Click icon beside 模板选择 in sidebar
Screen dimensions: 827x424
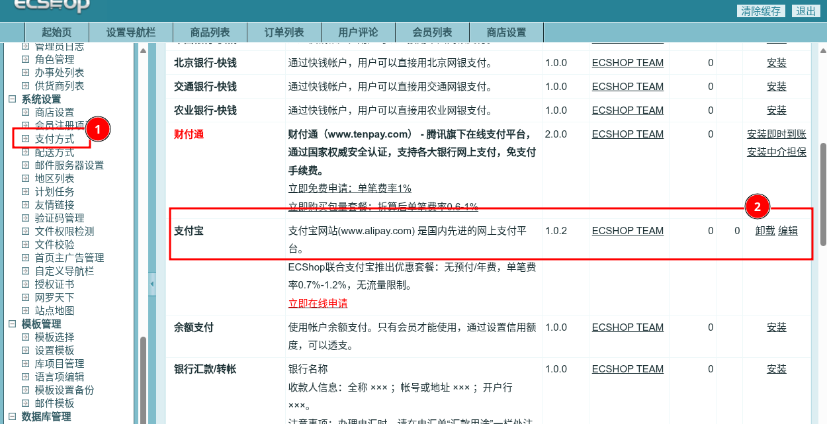[x=26, y=337]
